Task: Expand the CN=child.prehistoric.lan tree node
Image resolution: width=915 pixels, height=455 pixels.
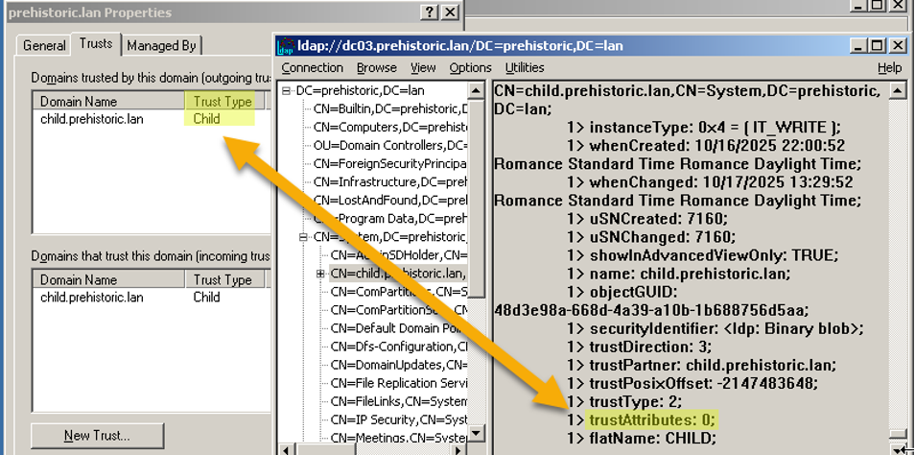Action: click(319, 274)
